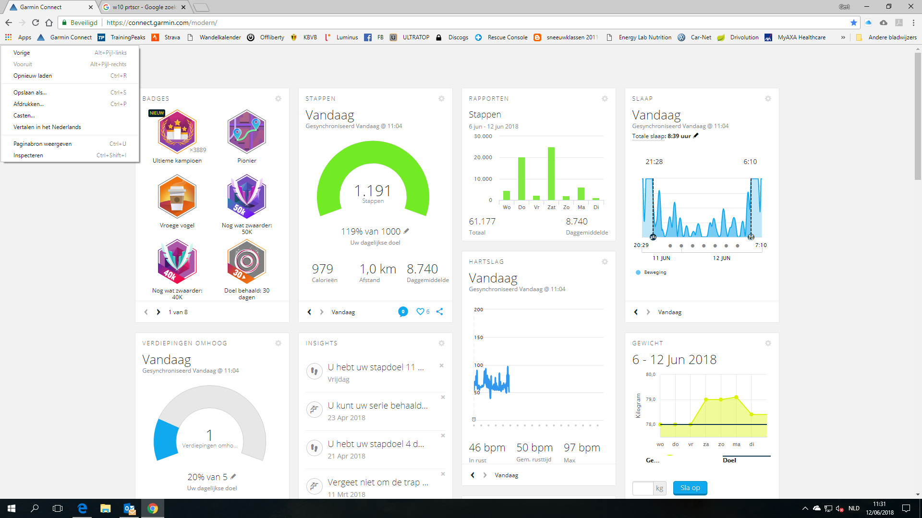The width and height of the screenshot is (922, 518).
Task: Show the previous day in the Slaap widget
Action: click(x=636, y=312)
